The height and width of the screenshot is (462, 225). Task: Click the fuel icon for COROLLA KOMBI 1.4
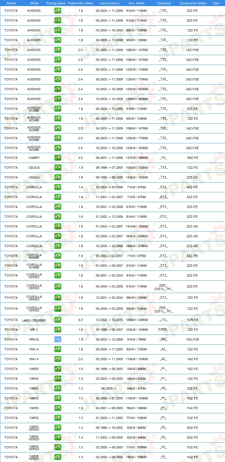point(58,256)
